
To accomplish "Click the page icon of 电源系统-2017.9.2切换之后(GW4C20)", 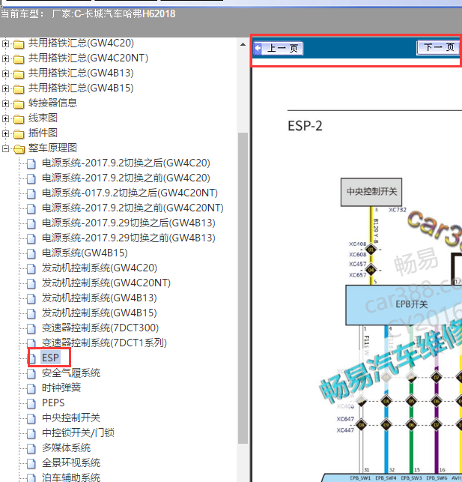I will [x=31, y=164].
